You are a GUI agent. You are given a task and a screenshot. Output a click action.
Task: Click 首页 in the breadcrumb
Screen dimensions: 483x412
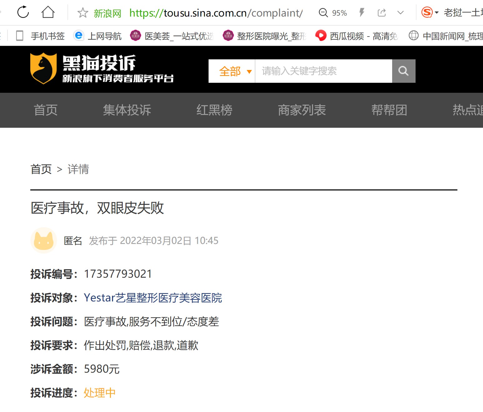pos(41,169)
